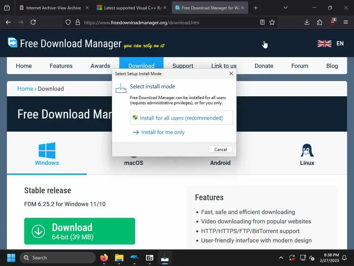Screen dimensions: 354x266
Task: Reload the current page
Action: tap(33, 22)
